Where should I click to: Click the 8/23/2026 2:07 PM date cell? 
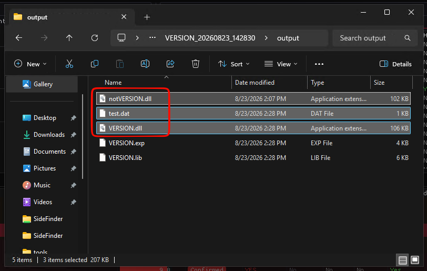(x=260, y=99)
